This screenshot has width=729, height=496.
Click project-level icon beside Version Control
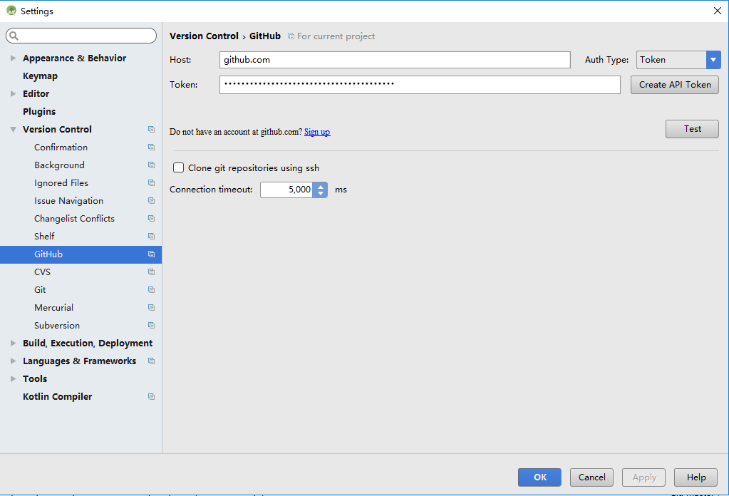click(x=151, y=129)
